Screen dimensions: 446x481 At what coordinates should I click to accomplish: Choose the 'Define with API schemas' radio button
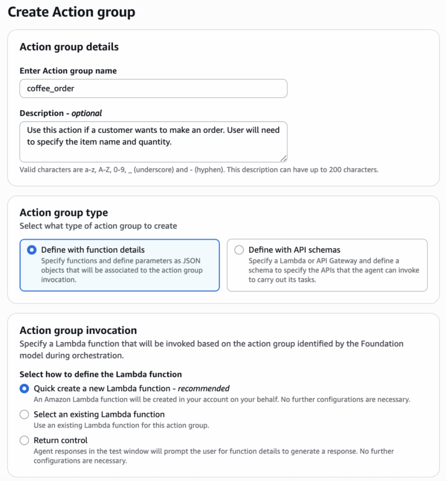click(x=239, y=250)
